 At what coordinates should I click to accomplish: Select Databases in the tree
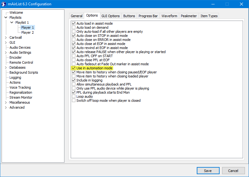(x=18, y=67)
